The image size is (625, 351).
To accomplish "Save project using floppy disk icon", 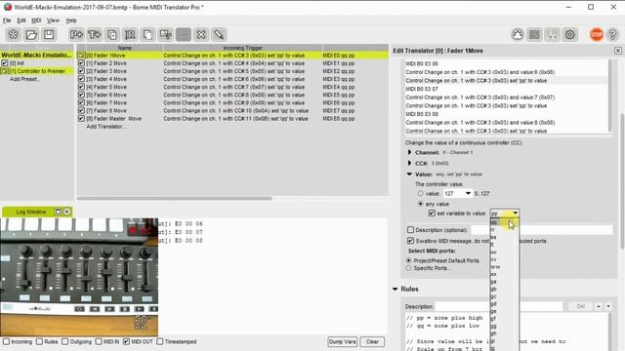I will coord(49,35).
